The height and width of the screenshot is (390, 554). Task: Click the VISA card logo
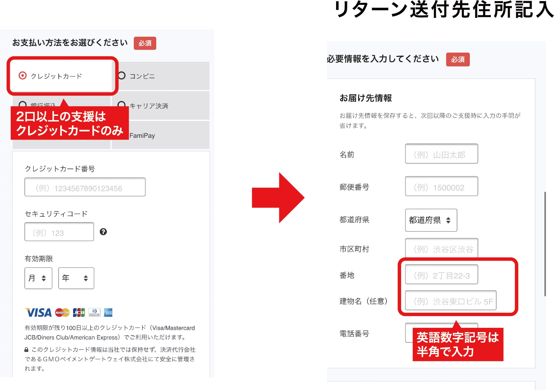click(x=39, y=312)
